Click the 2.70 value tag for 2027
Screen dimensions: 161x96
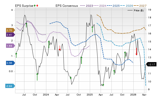(x=10, y=30)
